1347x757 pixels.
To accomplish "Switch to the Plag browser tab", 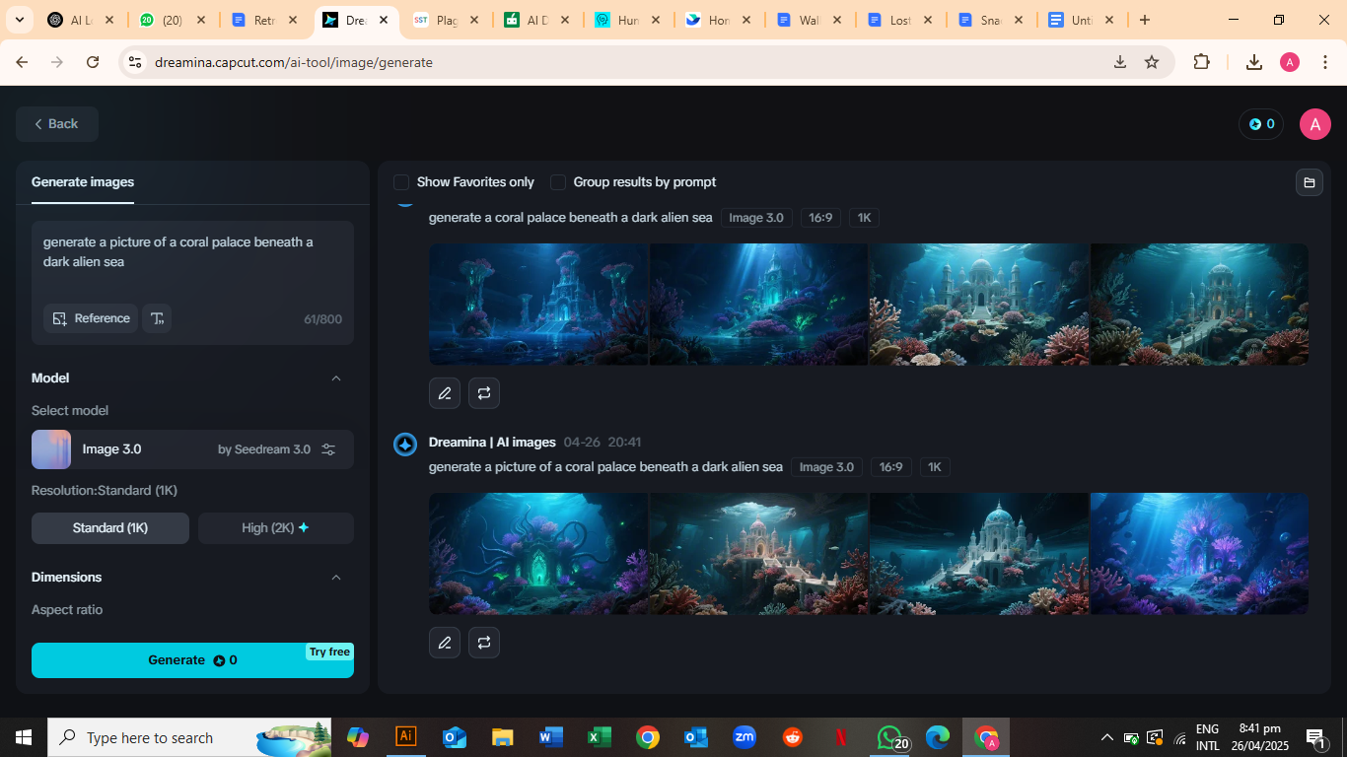I will 446,20.
